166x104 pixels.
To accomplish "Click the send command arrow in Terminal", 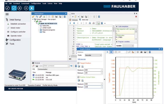I will [71, 66].
